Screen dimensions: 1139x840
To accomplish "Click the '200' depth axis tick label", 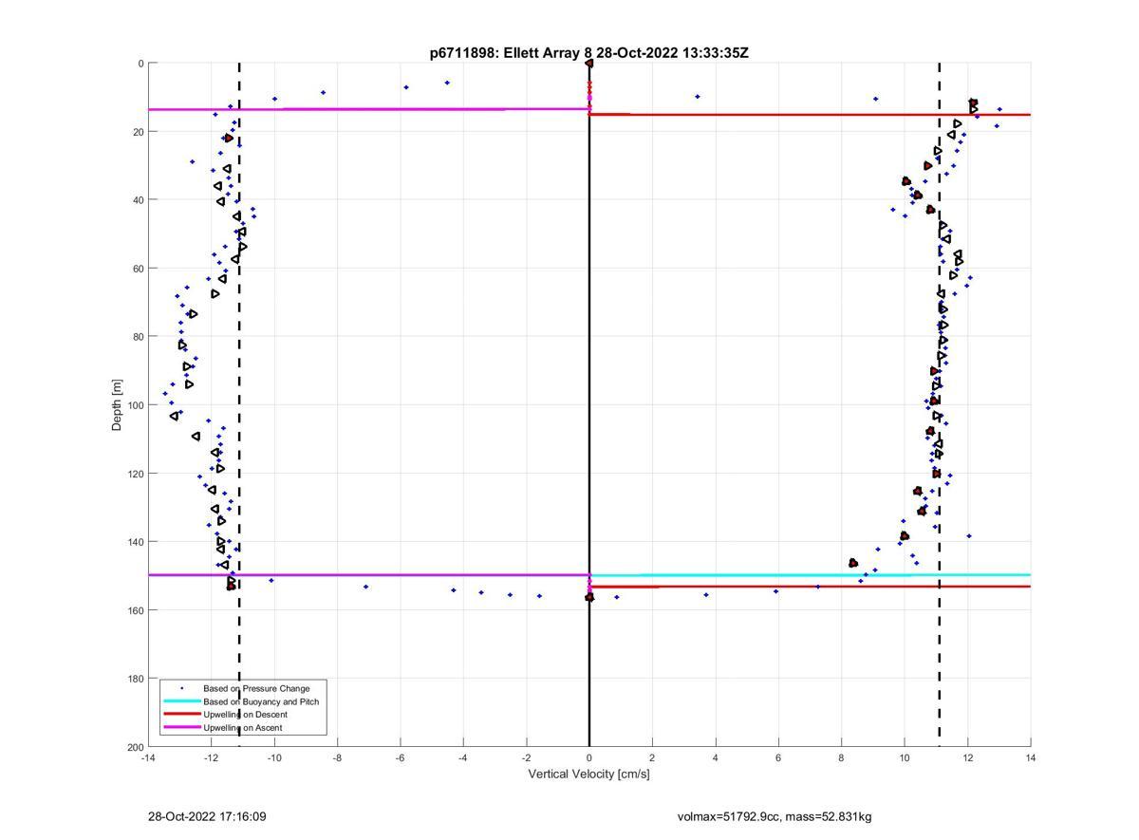I will 135,747.
